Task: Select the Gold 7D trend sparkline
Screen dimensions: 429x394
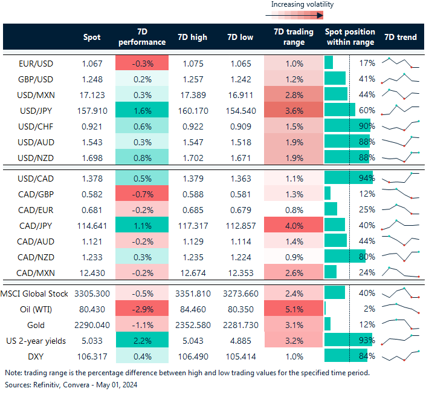Action: click(x=399, y=325)
